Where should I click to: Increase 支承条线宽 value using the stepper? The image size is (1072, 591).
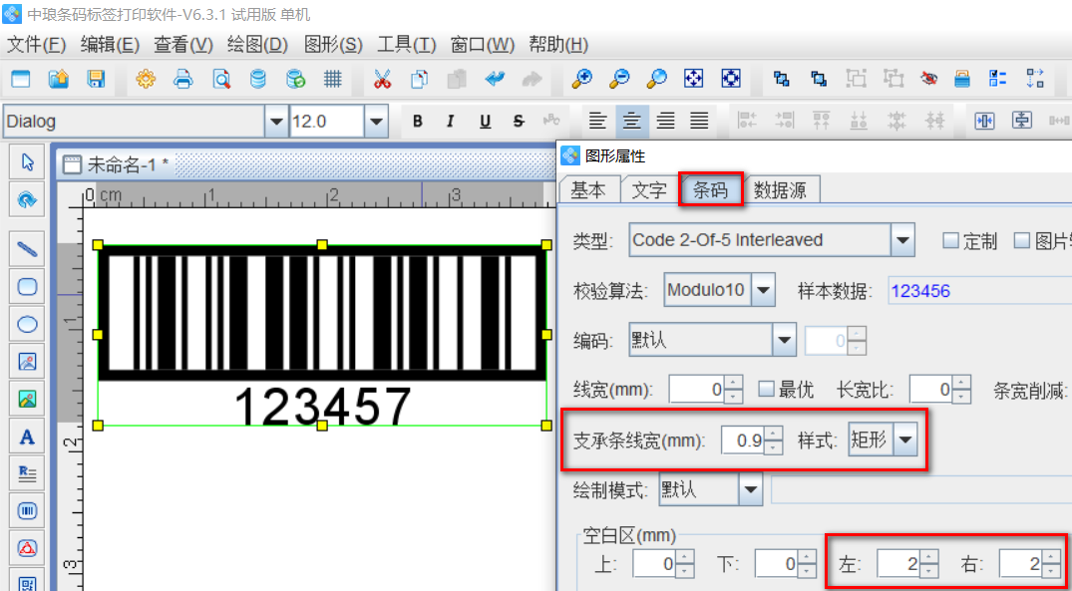(x=773, y=435)
